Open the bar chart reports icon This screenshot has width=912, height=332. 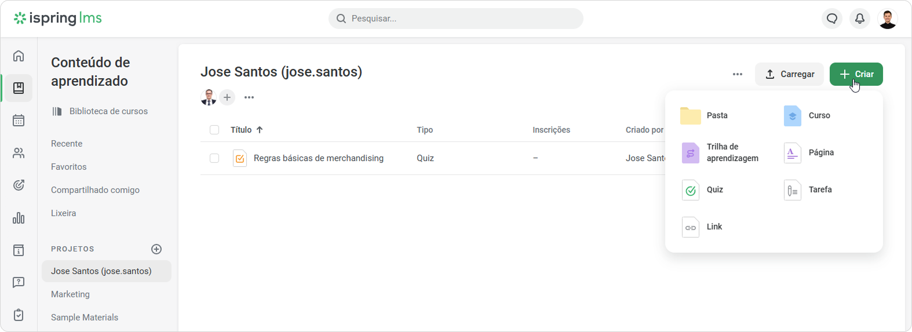[x=19, y=218]
